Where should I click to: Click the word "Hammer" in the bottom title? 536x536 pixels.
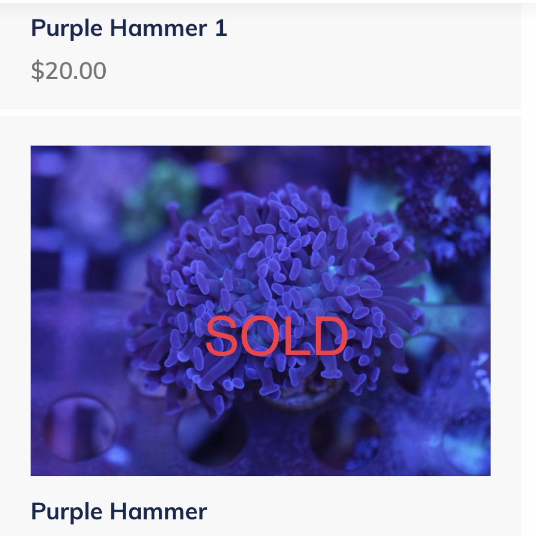click(159, 512)
